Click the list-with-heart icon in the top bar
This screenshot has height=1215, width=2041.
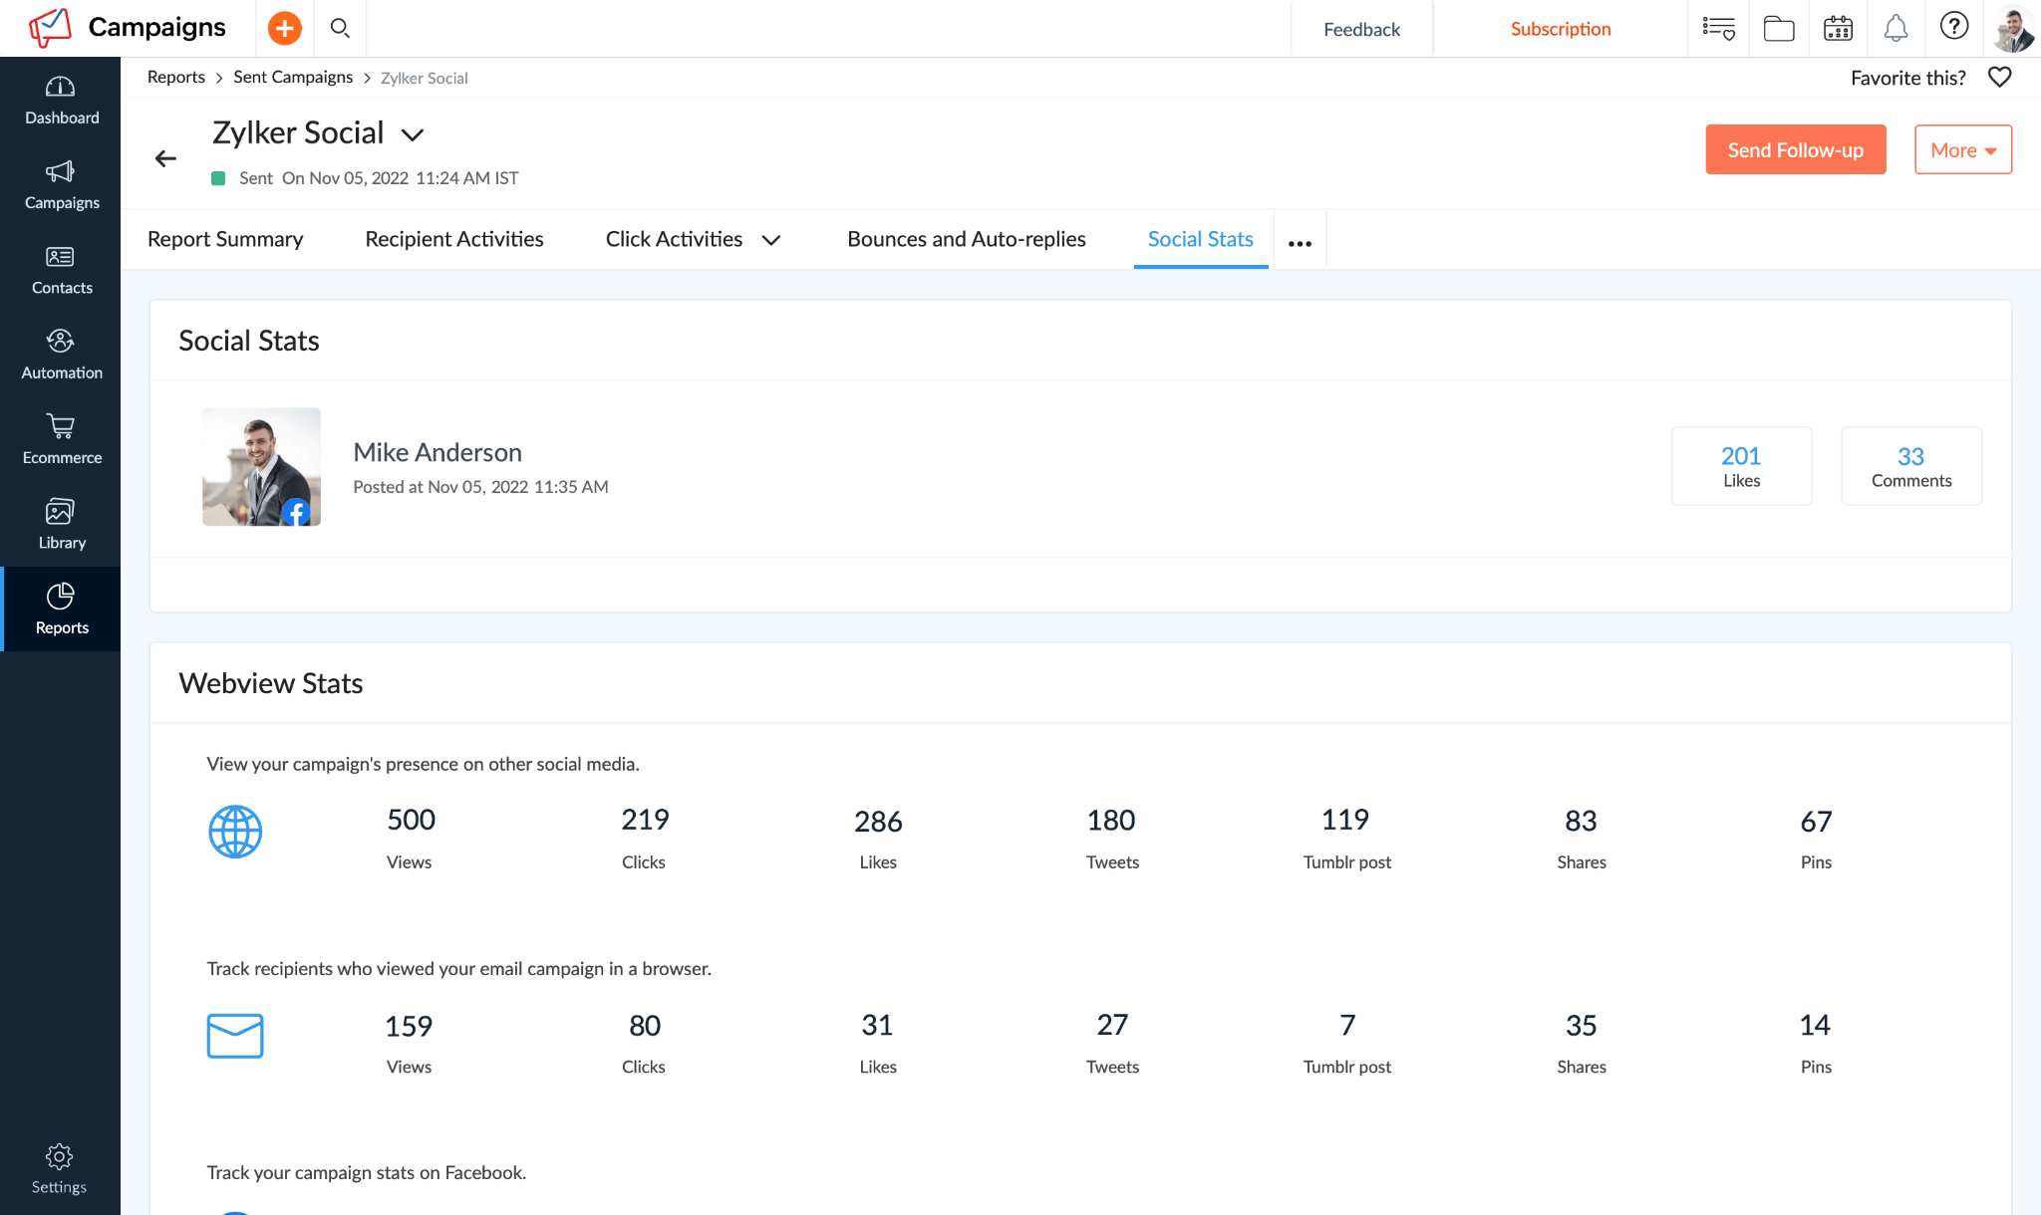coord(1719,28)
